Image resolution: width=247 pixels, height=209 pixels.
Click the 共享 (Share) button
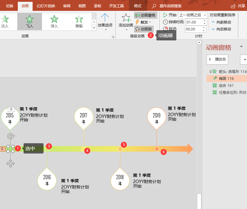(x=239, y=5)
